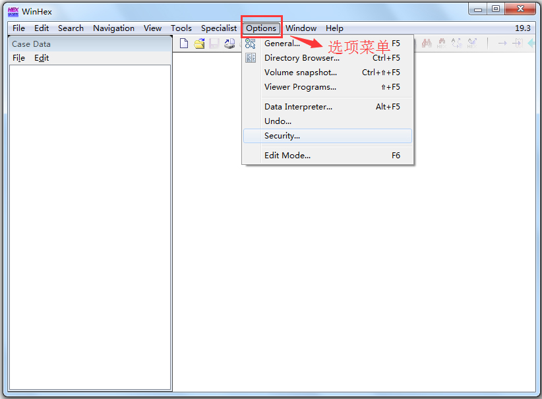The image size is (542, 399).
Task: Open the File menu in main menu bar
Action: click(18, 28)
